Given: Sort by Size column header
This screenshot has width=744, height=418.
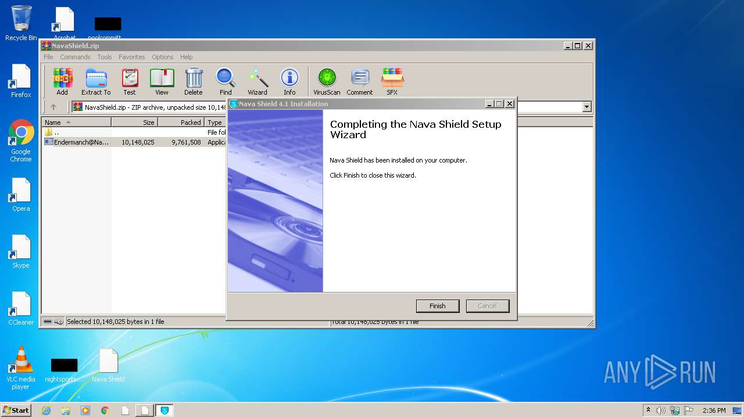Looking at the screenshot, I should pyautogui.click(x=134, y=122).
